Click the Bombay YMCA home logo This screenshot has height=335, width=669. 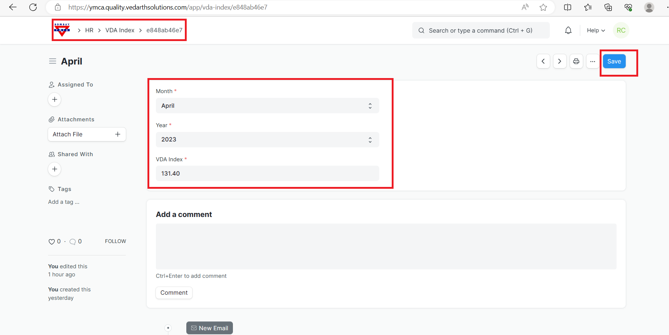[x=62, y=30]
